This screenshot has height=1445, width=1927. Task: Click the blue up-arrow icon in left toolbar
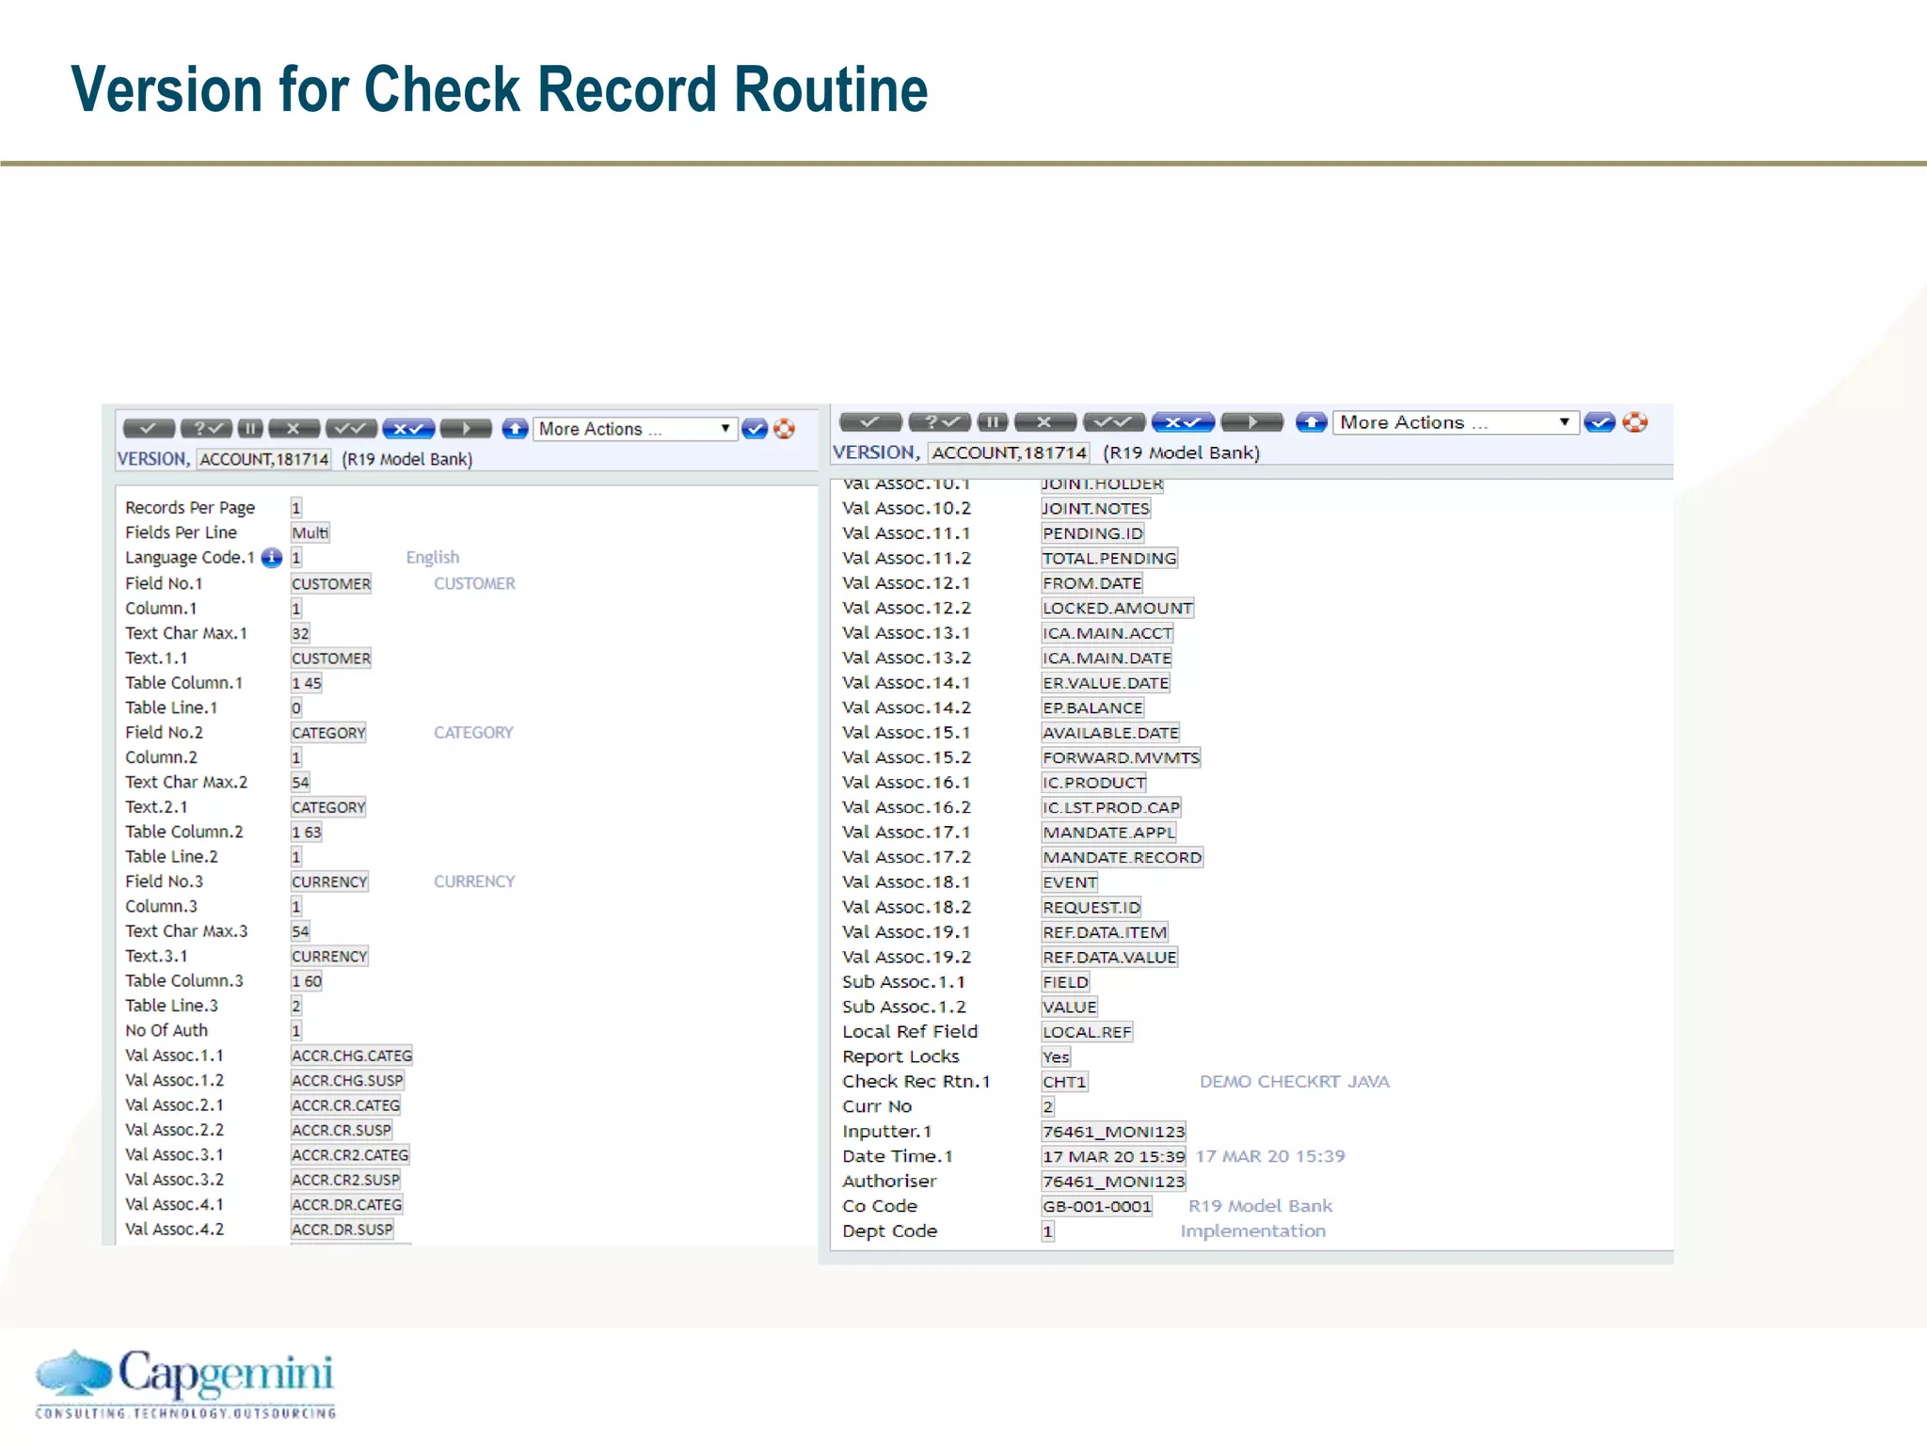tap(515, 429)
